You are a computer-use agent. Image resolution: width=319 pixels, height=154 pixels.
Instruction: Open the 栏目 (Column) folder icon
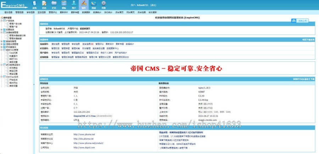(54, 5)
